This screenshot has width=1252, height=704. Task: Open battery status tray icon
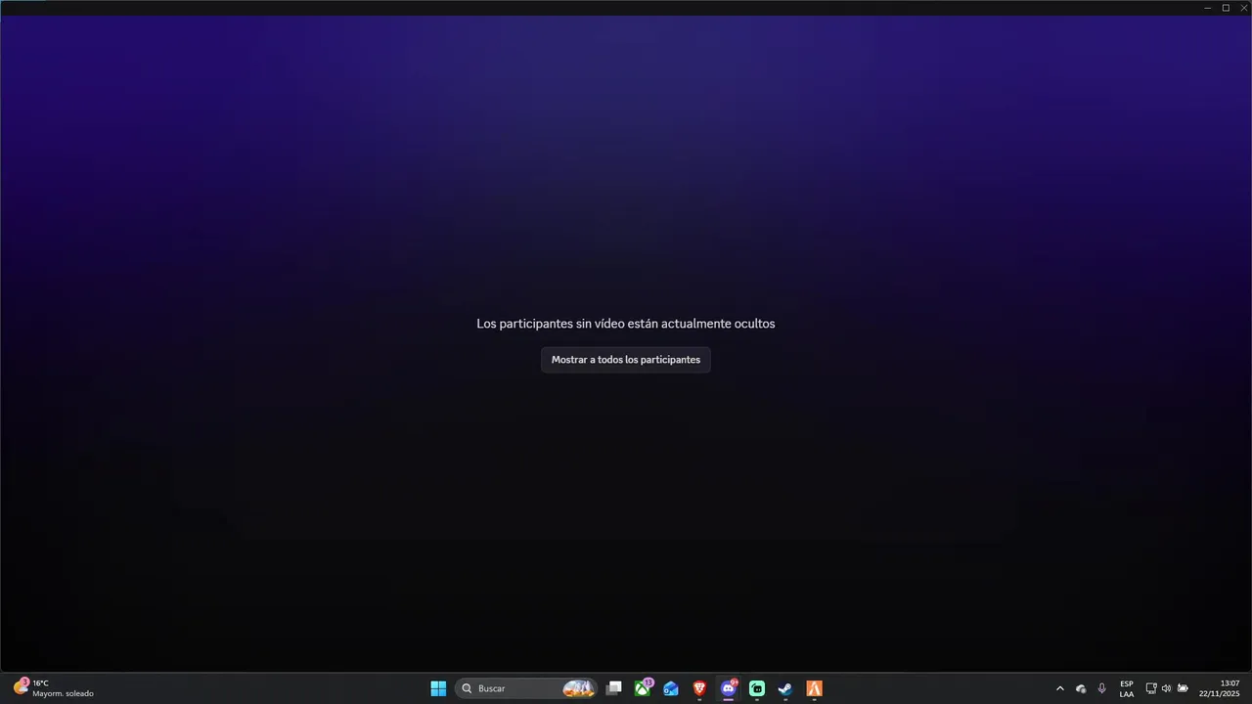1183,688
